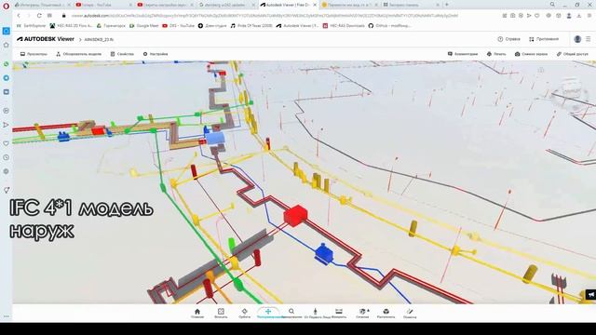Image resolution: width=596 pixels, height=335 pixels.
Task: Activate the Orbit tool
Action: tap(244, 314)
